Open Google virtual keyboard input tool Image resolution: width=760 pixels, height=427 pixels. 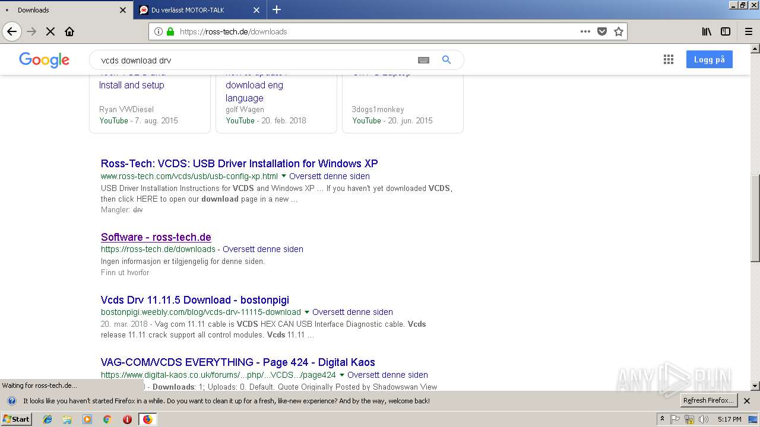[423, 60]
